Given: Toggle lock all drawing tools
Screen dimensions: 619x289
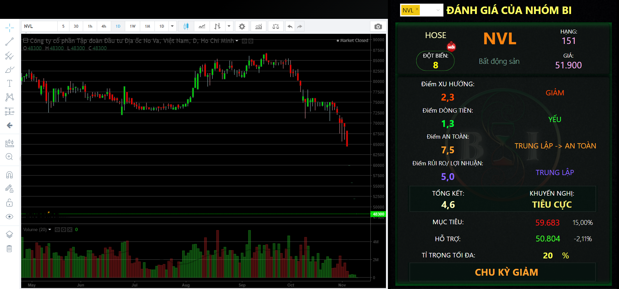Looking at the screenshot, I should click(9, 203).
